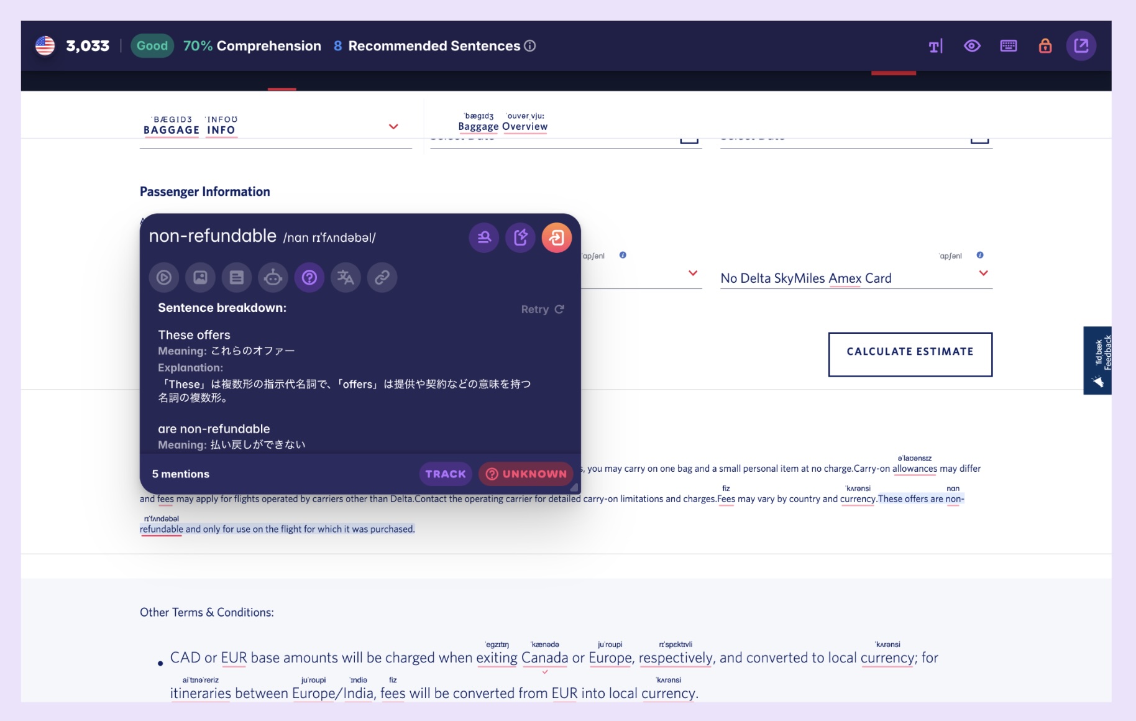Play the pronunciation audio in the word popup
The height and width of the screenshot is (721, 1136).
[163, 278]
